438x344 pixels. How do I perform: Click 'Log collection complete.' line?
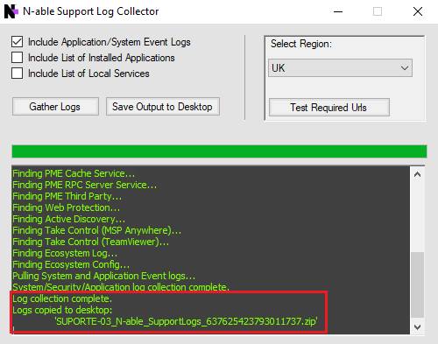pos(62,298)
